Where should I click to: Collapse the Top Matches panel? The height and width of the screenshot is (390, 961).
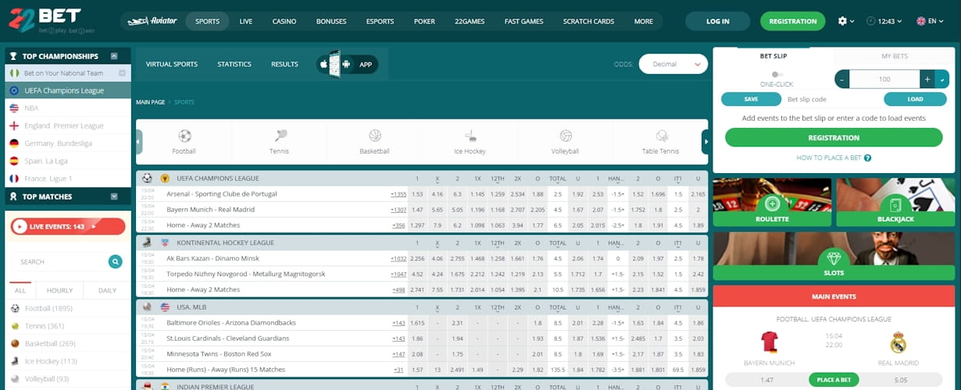pos(114,197)
